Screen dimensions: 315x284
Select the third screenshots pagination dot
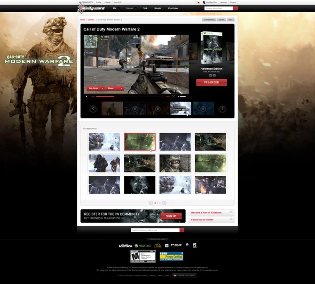(x=160, y=203)
